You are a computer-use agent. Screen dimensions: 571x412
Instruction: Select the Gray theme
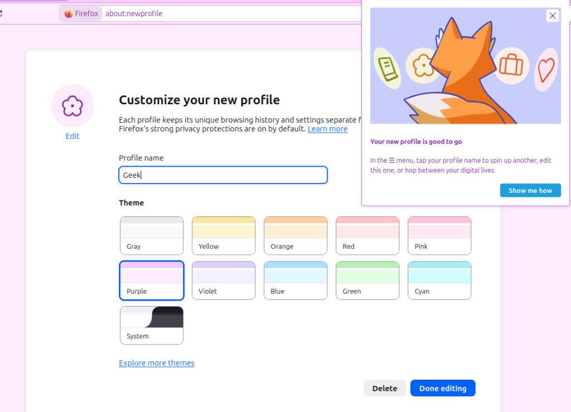click(x=151, y=235)
